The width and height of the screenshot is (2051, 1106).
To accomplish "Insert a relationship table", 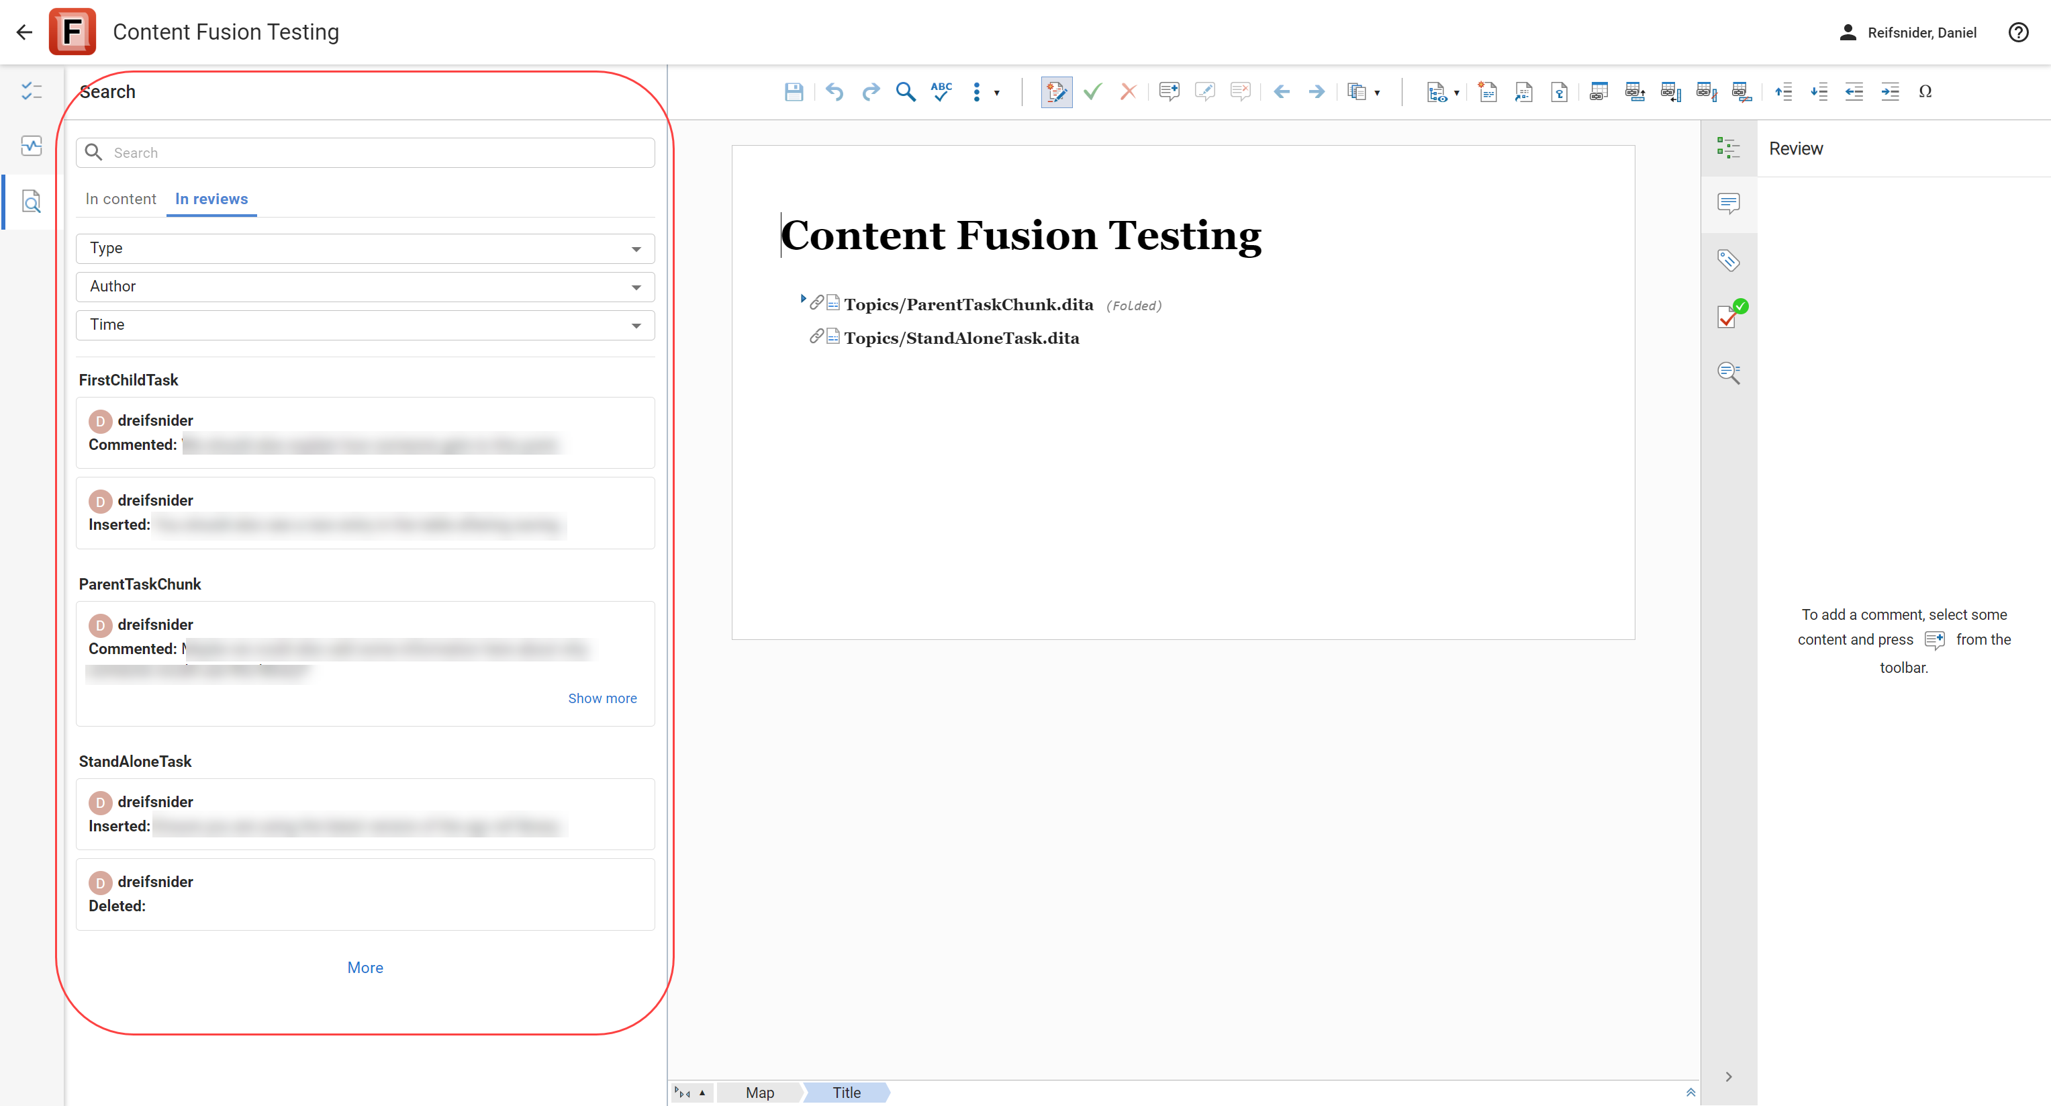I will tap(1598, 91).
